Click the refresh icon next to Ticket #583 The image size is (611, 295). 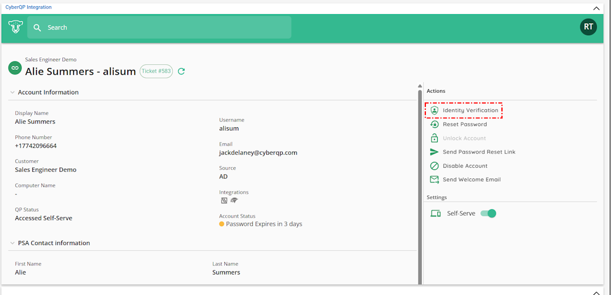click(x=181, y=71)
